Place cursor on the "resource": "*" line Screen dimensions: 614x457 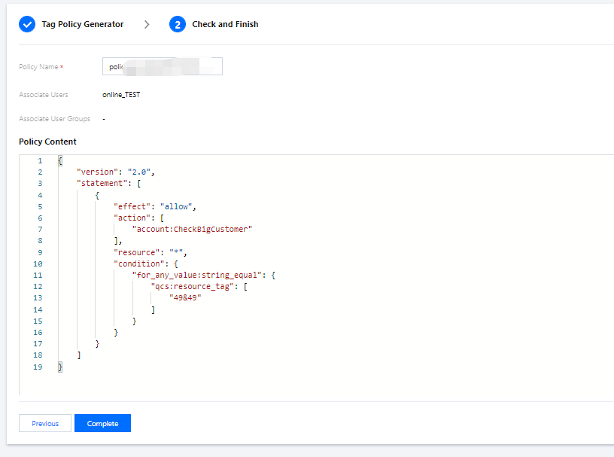pyautogui.click(x=150, y=252)
